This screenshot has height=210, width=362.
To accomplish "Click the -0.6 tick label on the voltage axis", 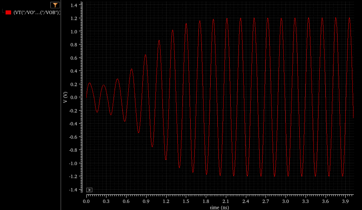I will pyautogui.click(x=73, y=137).
